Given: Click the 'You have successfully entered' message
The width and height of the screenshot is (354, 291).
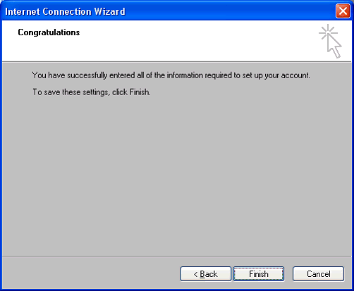Looking at the screenshot, I should pyautogui.click(x=171, y=75).
